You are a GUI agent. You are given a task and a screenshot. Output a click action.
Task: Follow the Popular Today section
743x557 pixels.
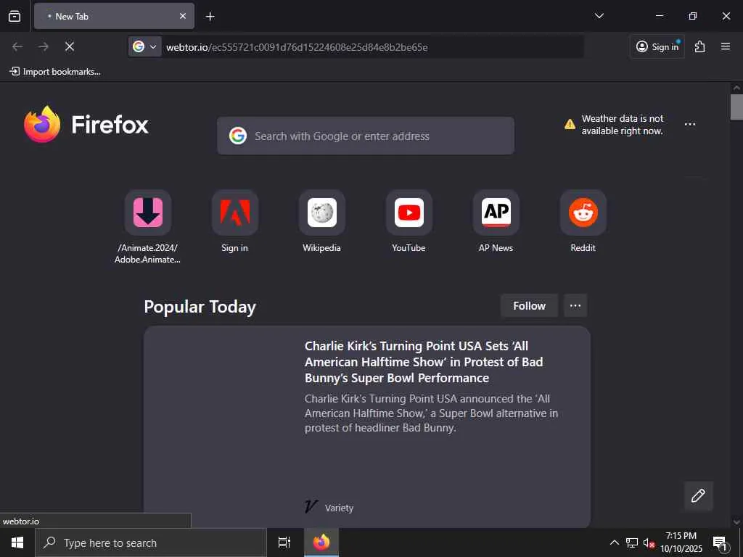point(529,306)
